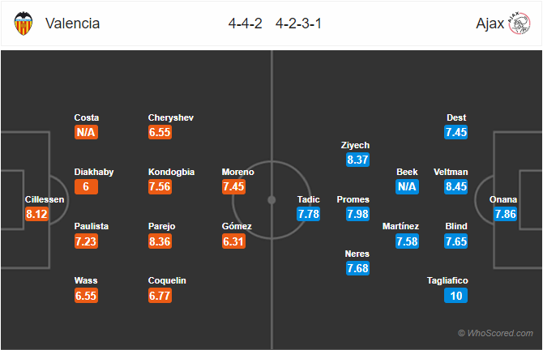543x350 pixels.
Task: Click the centre circle spot on pitch
Action: (x=271, y=200)
